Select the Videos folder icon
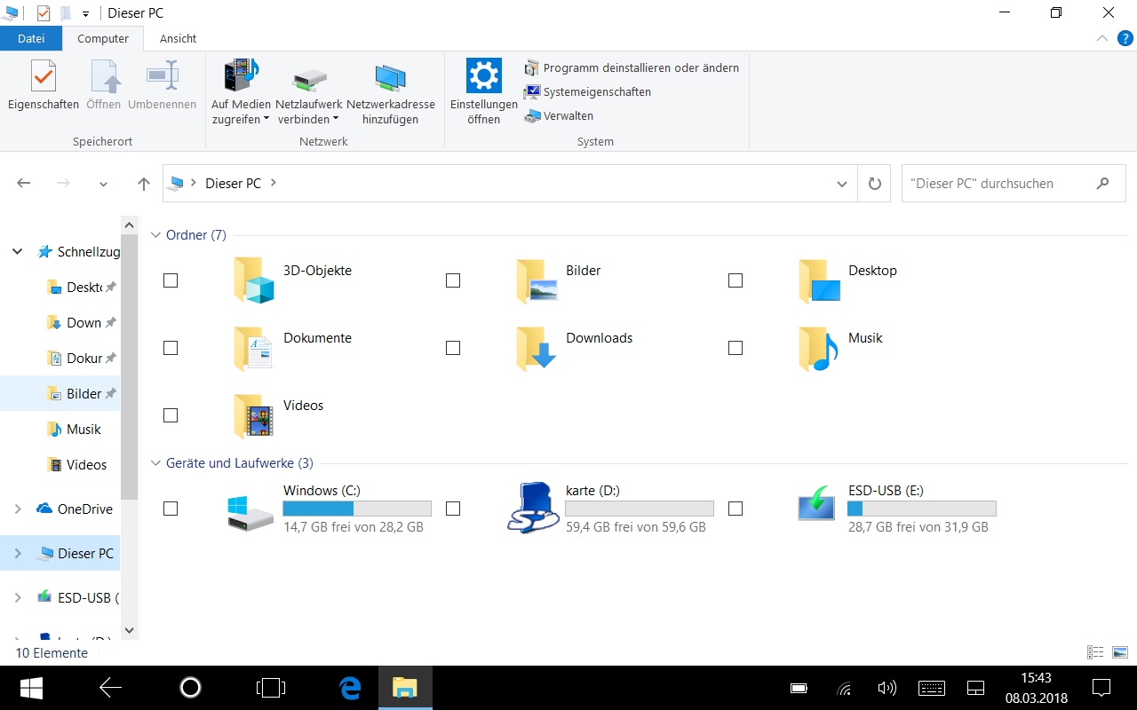Screen dimensions: 1137x710 point(253,415)
